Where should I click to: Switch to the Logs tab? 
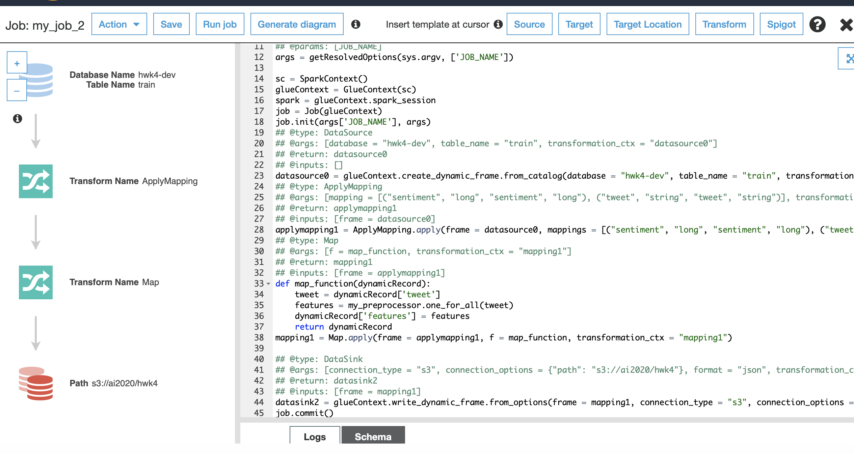coord(314,436)
